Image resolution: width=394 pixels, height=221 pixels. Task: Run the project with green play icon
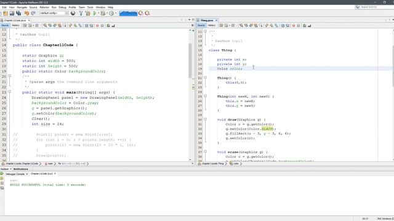95,14
